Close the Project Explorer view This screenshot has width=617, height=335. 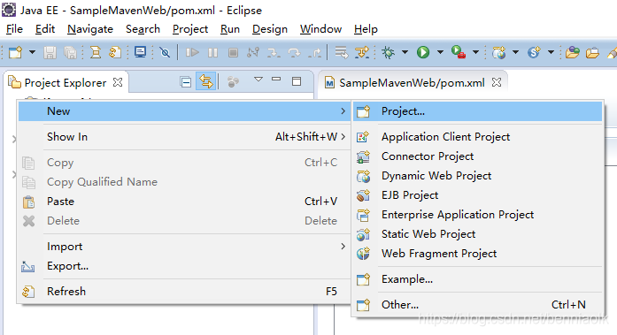(x=118, y=82)
